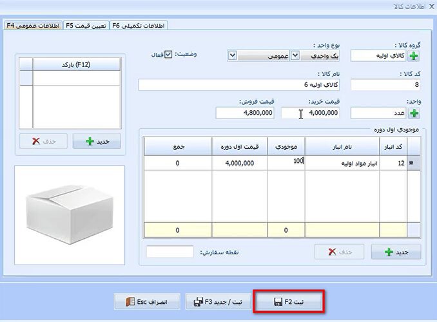Click the موجودی cell containing 100
The height and width of the screenshot is (322, 437).
[286, 163]
